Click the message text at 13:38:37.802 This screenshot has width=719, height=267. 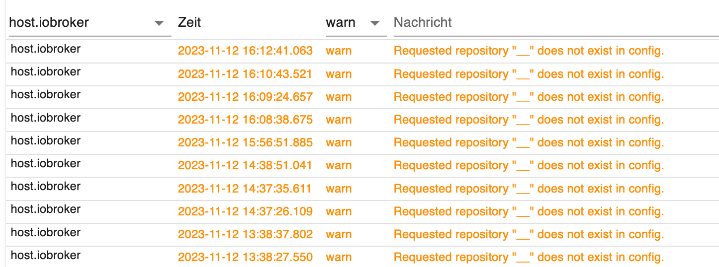(529, 234)
